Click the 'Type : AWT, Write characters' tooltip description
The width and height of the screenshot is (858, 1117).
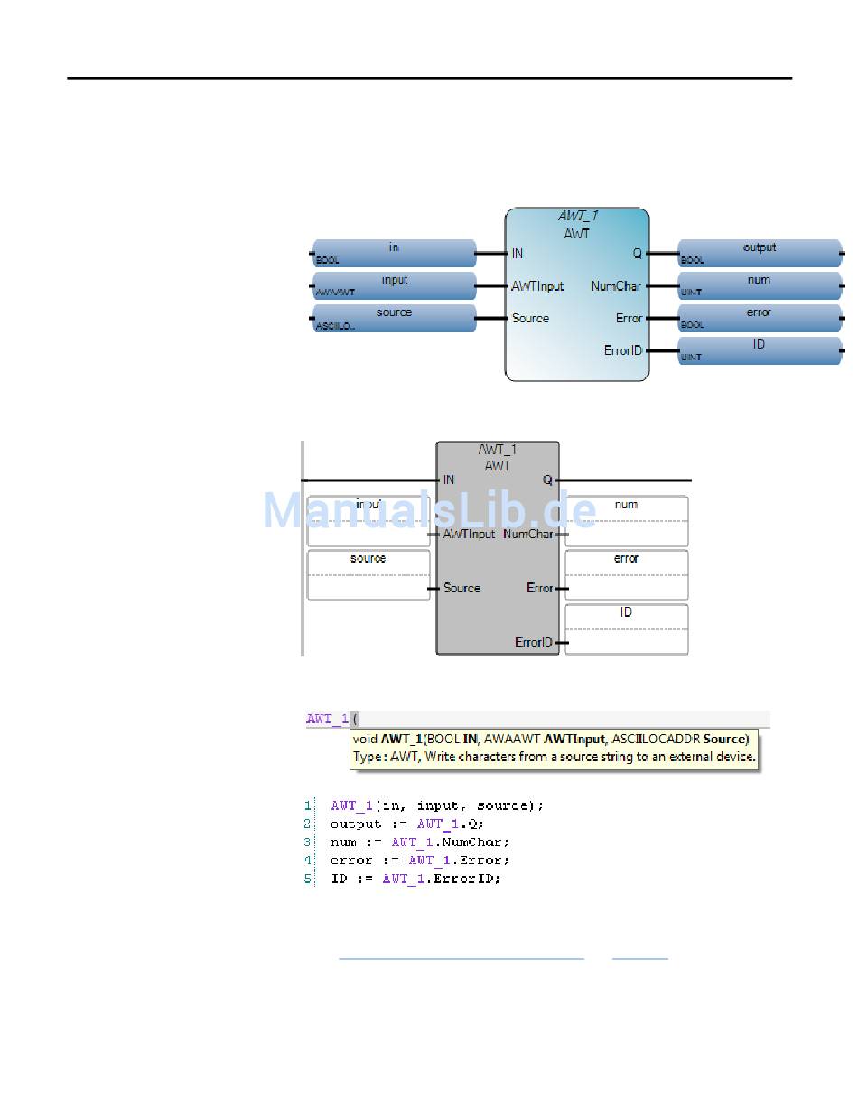555,757
